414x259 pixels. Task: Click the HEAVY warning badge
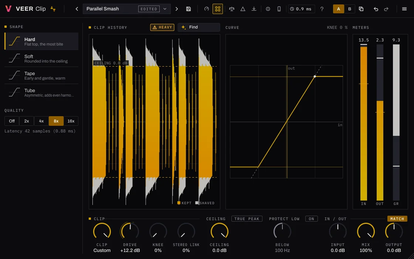[x=162, y=27]
